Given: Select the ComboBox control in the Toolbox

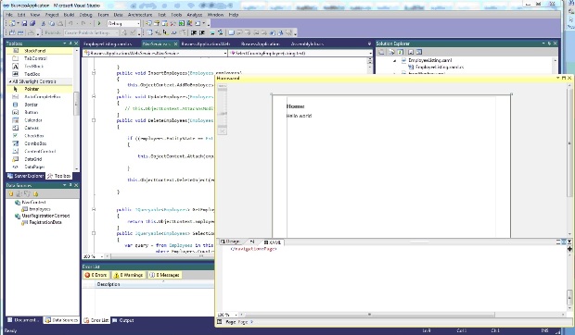Looking at the screenshot, I should pyautogui.click(x=39, y=143).
